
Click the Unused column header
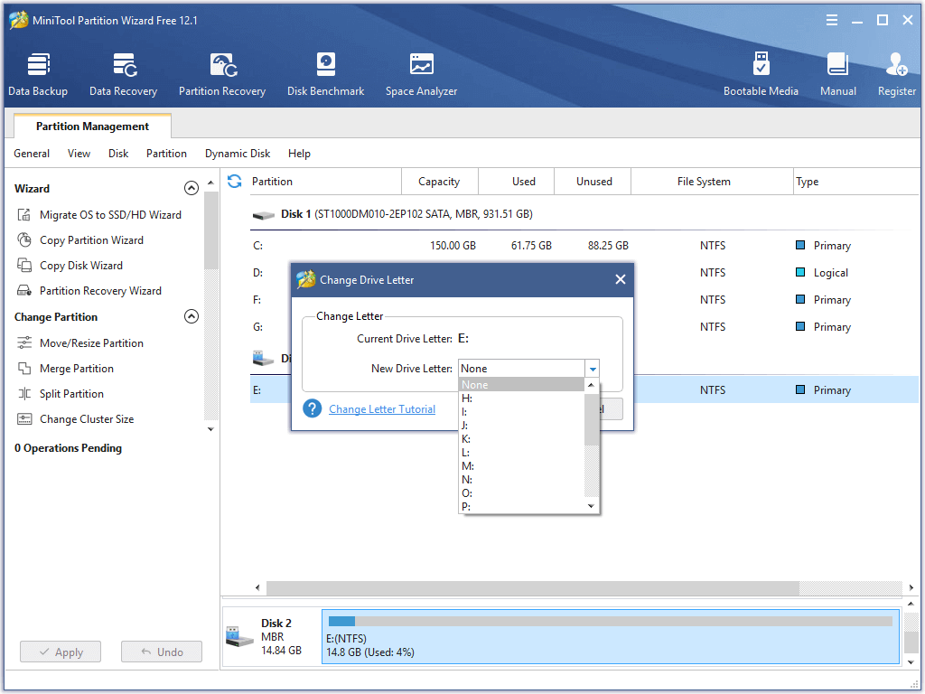click(x=593, y=181)
